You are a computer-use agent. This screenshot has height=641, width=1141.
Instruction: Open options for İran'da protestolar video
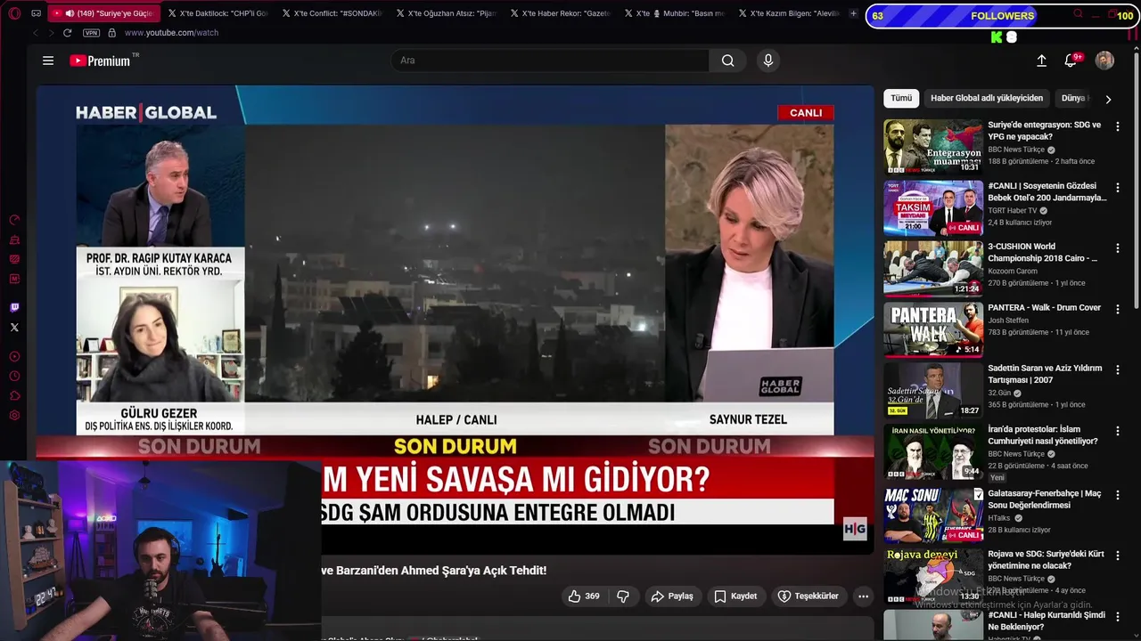[1117, 432]
